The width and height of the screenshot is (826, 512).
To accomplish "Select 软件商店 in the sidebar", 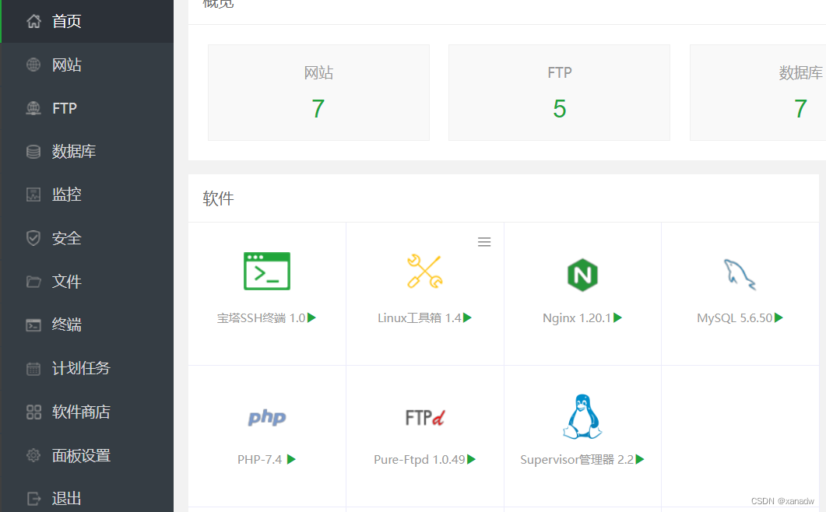I will coord(81,412).
